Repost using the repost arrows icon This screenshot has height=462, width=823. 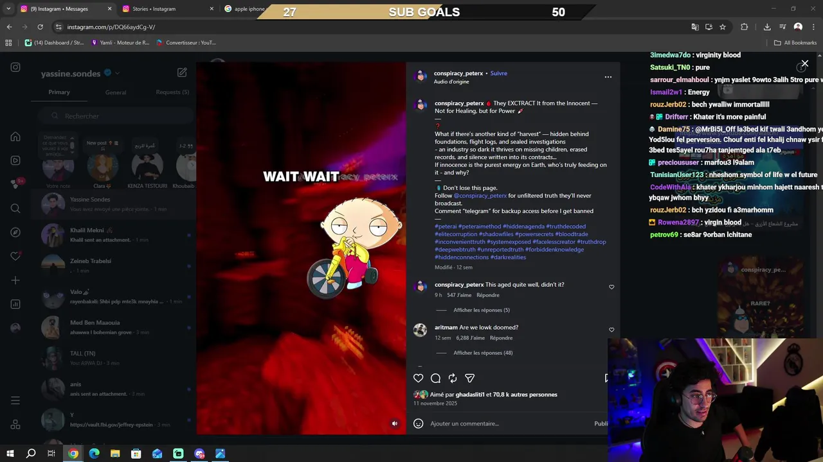[453, 379]
